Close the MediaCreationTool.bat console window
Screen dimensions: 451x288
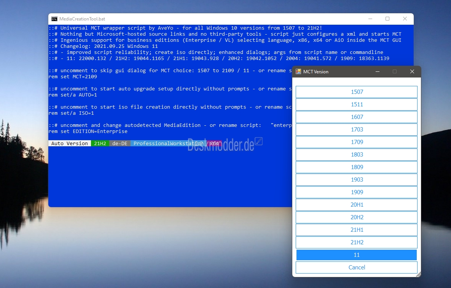pyautogui.click(x=405, y=19)
